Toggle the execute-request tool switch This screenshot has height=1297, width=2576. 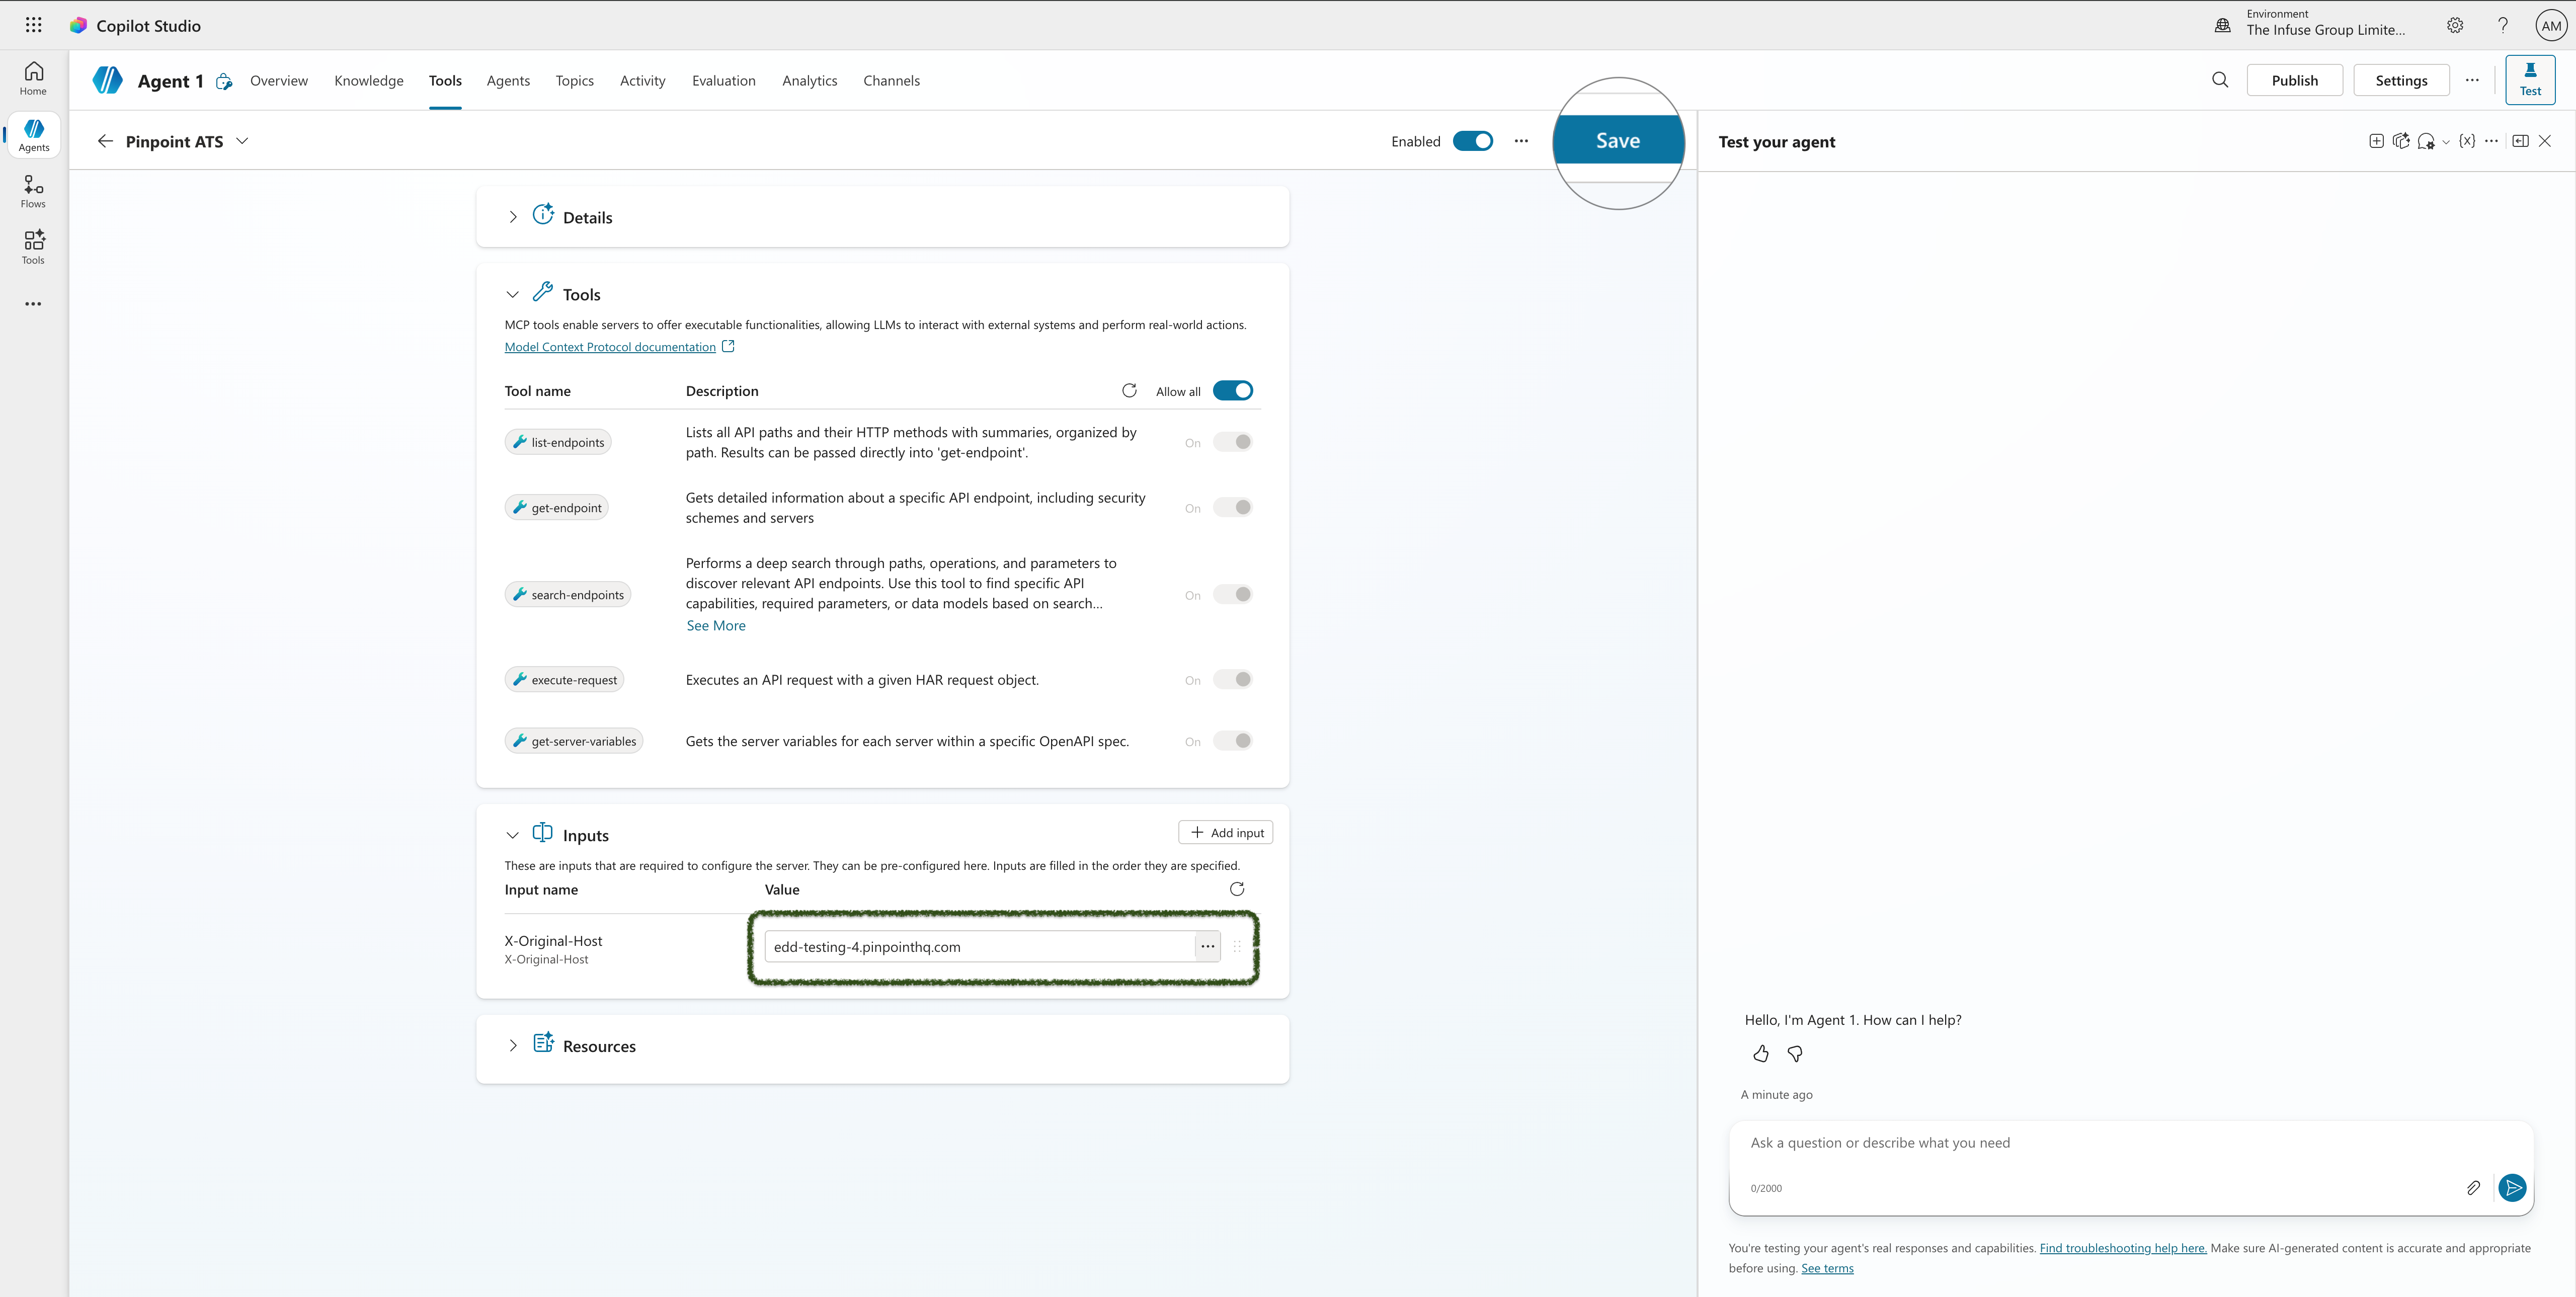(x=1232, y=679)
